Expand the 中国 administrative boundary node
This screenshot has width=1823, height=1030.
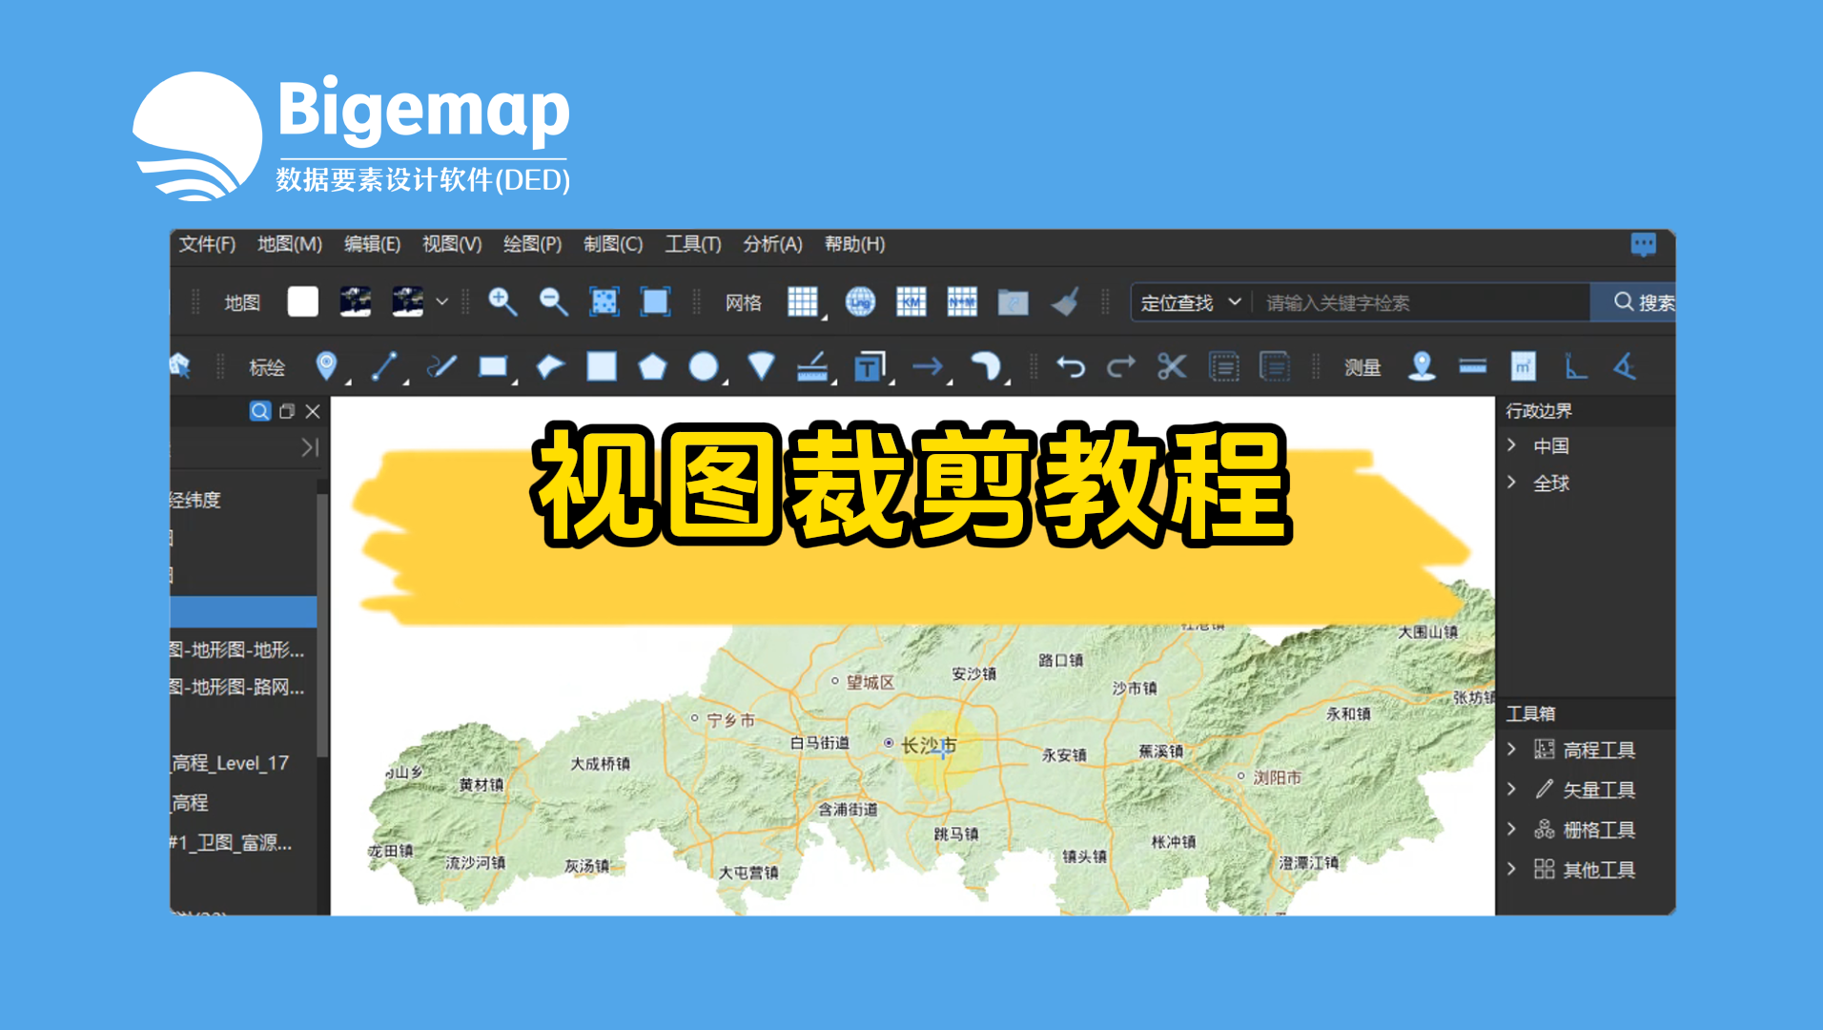(x=1512, y=445)
